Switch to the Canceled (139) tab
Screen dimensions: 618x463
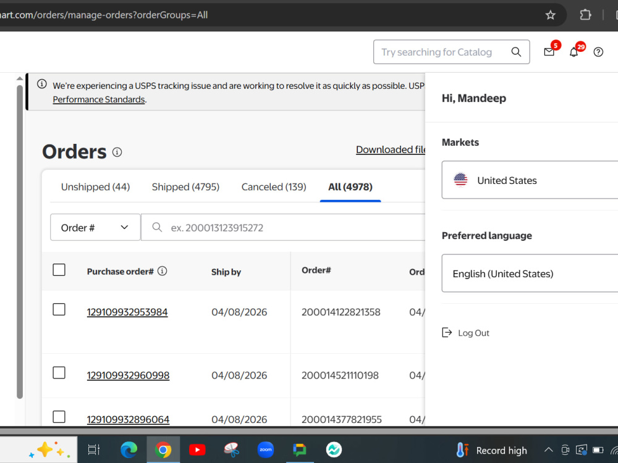(x=274, y=186)
